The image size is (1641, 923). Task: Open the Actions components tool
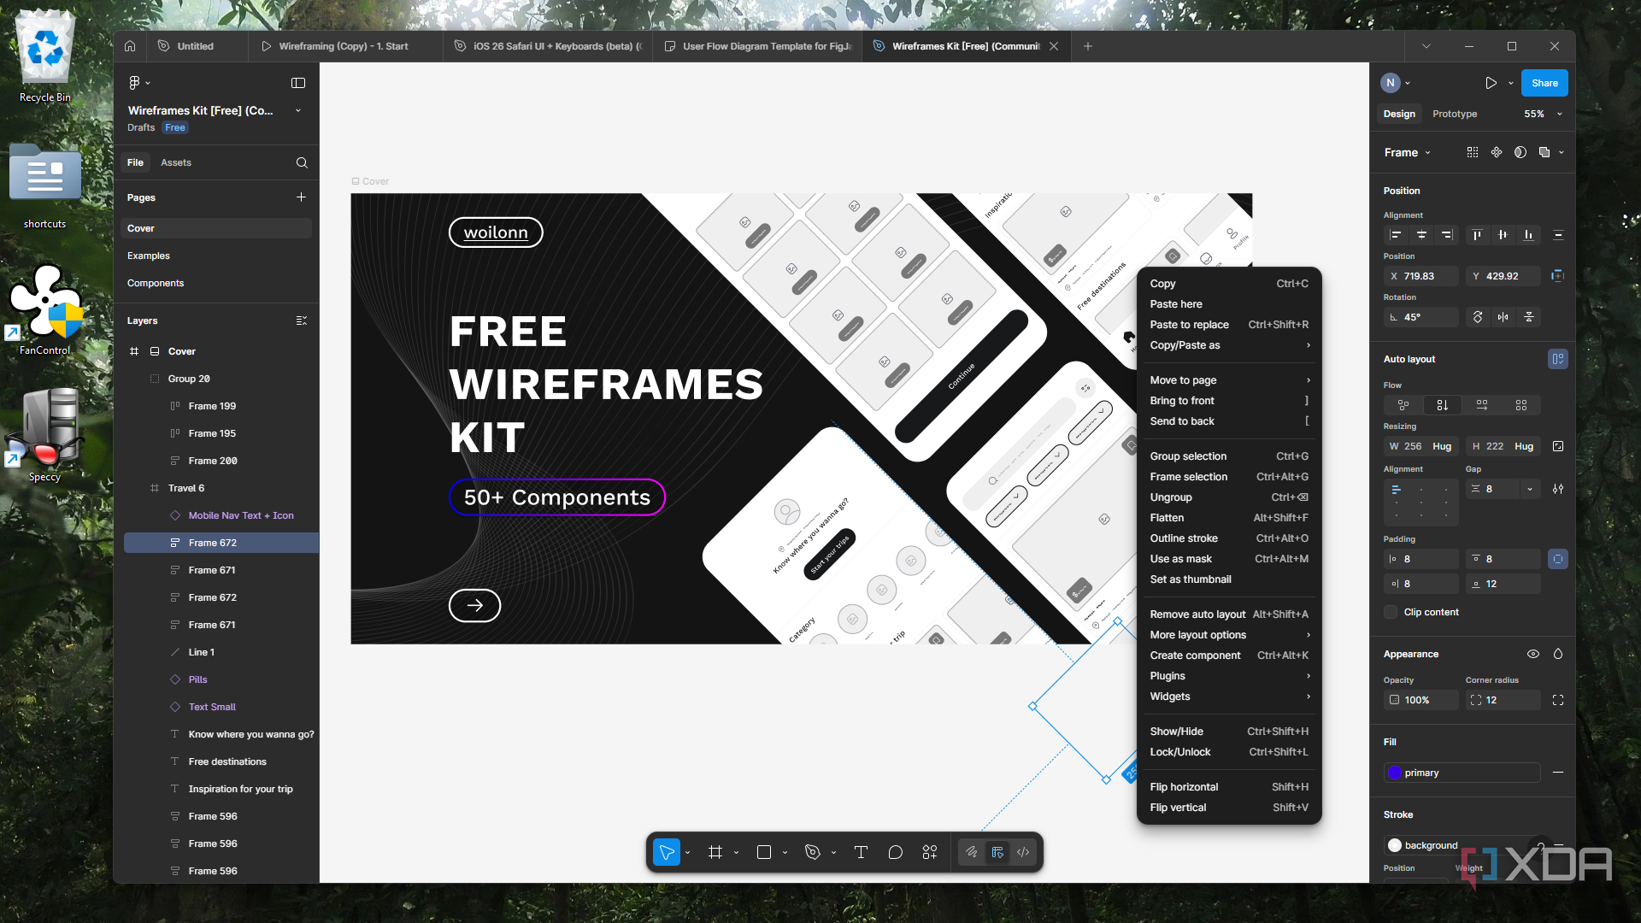tap(930, 852)
